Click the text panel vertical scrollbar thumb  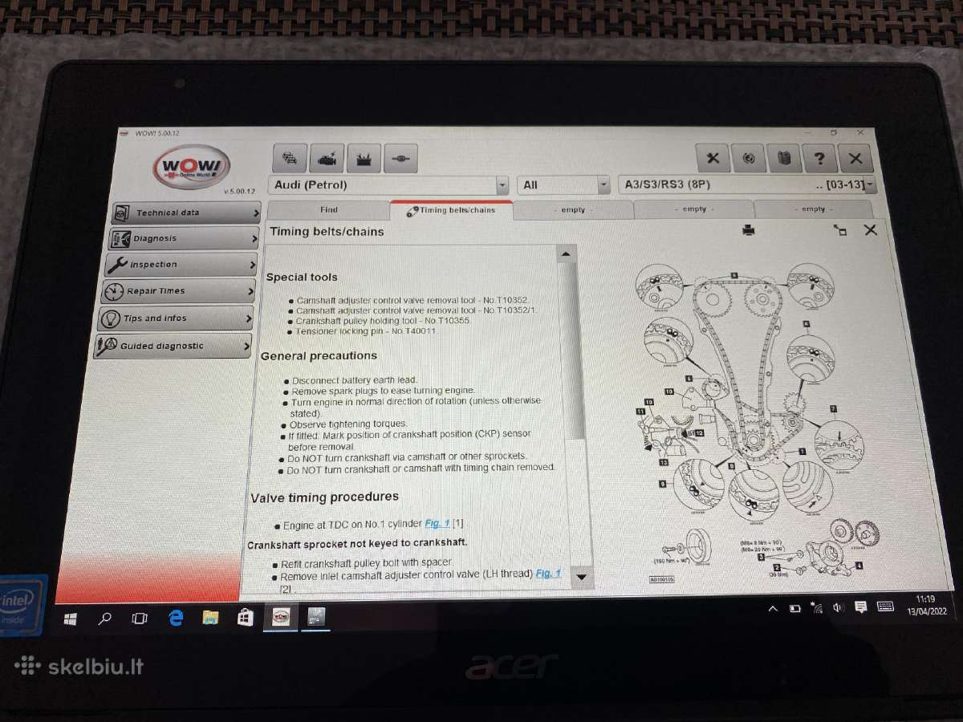(x=571, y=351)
